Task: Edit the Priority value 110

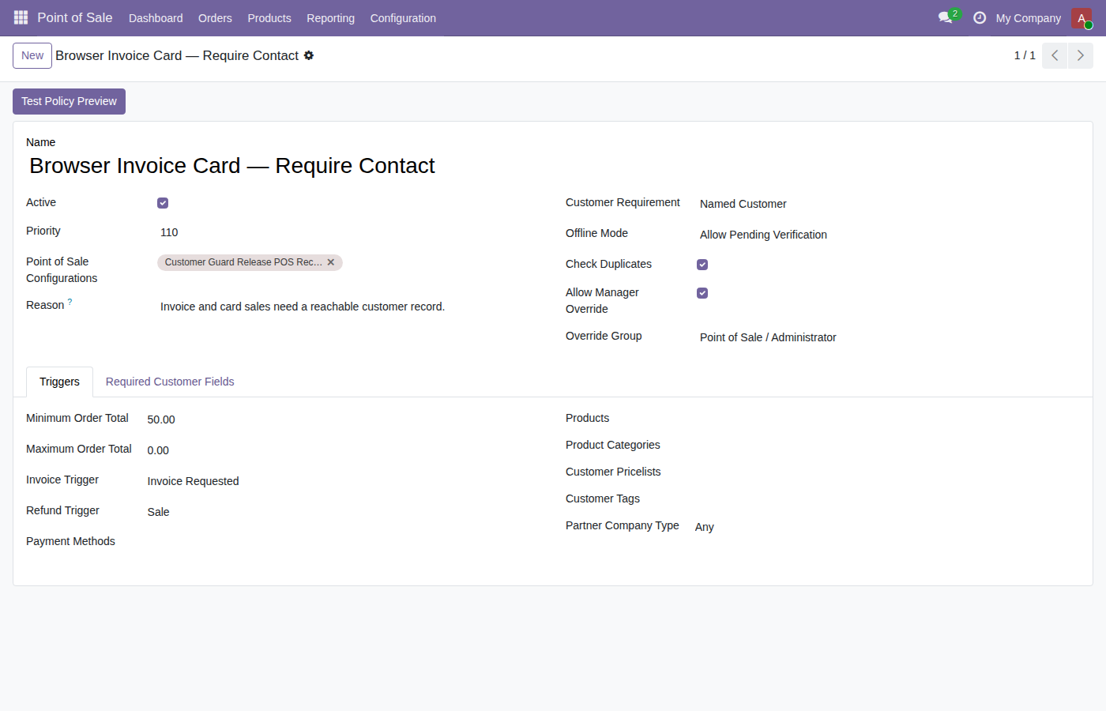Action: pos(350,232)
